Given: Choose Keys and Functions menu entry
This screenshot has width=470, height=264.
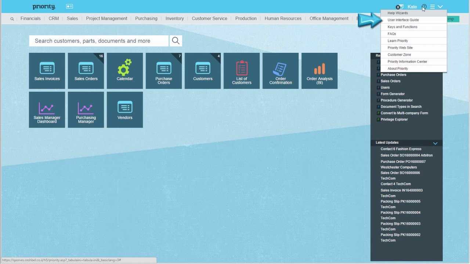Looking at the screenshot, I should point(402,27).
